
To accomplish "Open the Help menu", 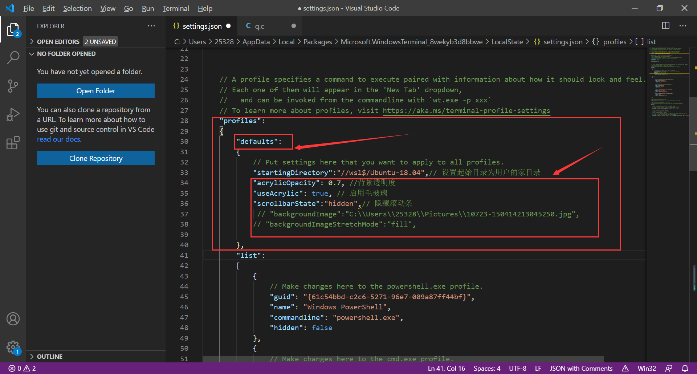I will click(205, 8).
